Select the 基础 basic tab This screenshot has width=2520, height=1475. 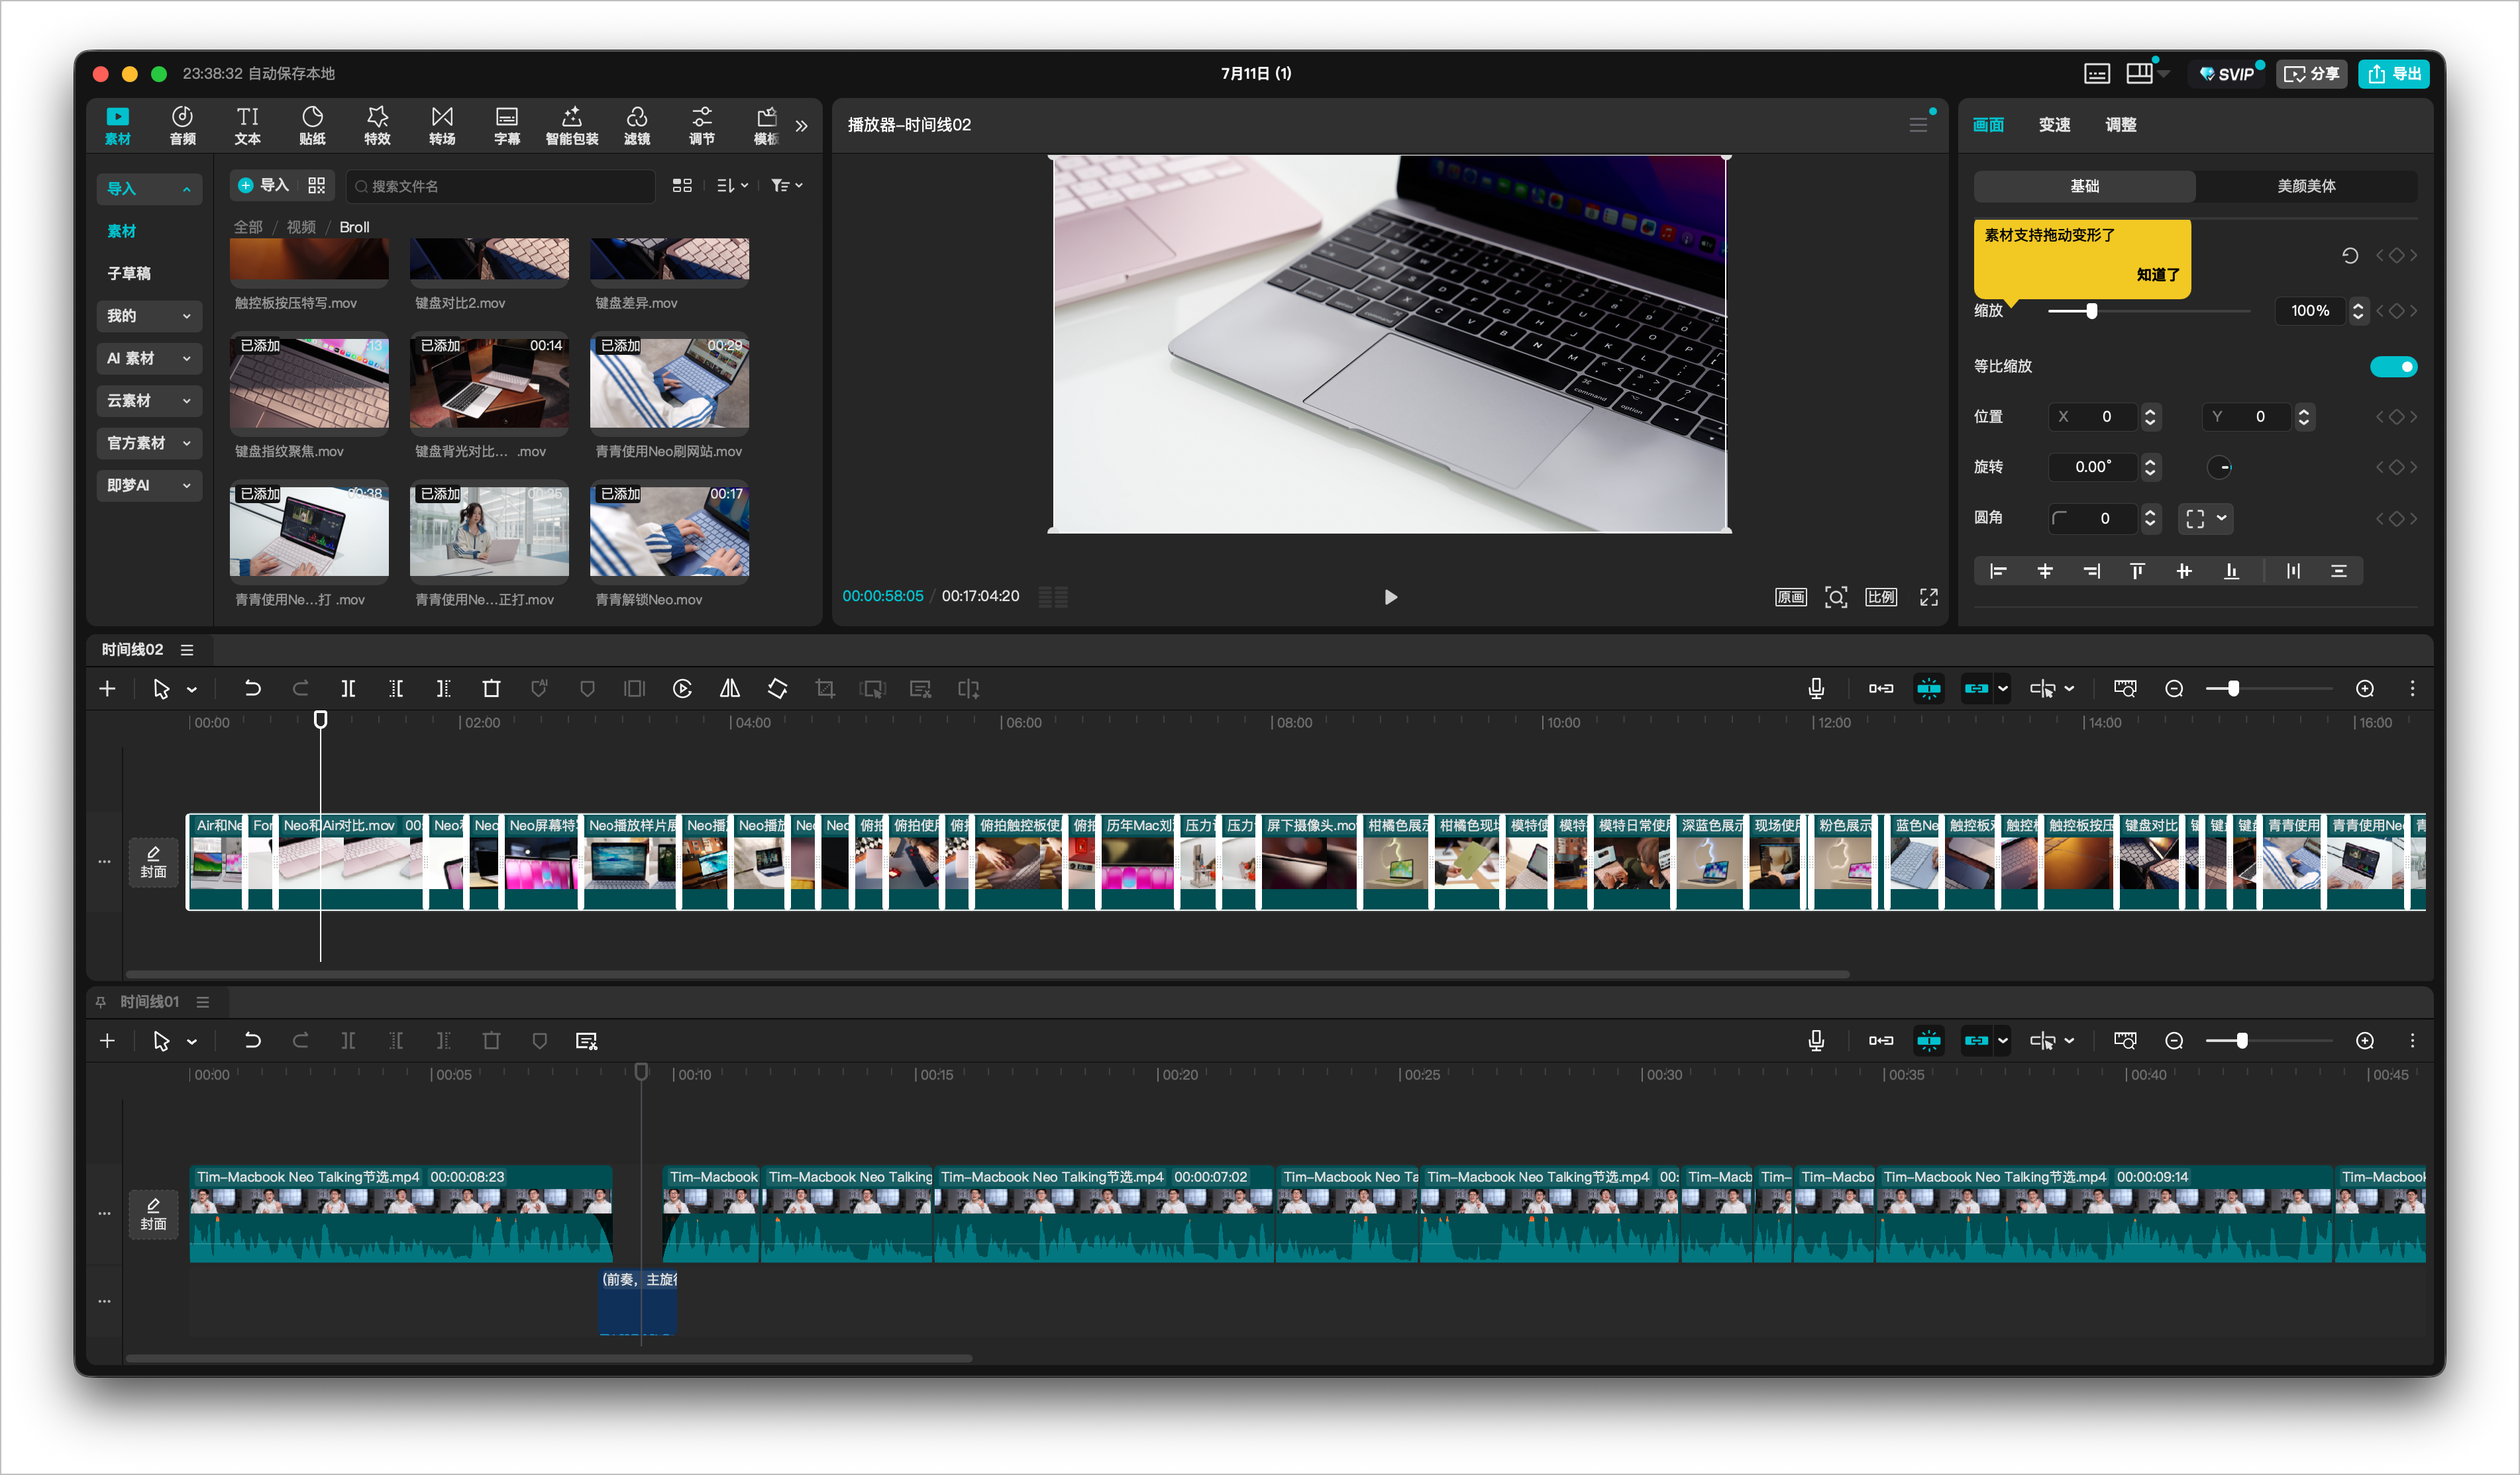click(2084, 186)
